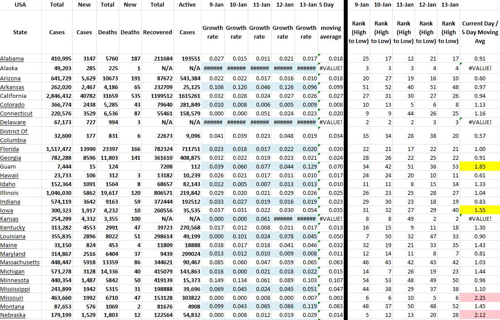Select Missouri's pink highlighted 2.25 cell
The image size is (500, 320).
(x=480, y=298)
